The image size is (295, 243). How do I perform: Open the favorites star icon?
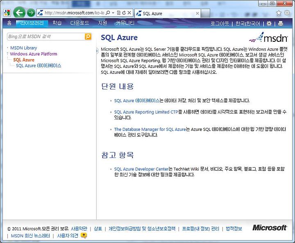279,13
